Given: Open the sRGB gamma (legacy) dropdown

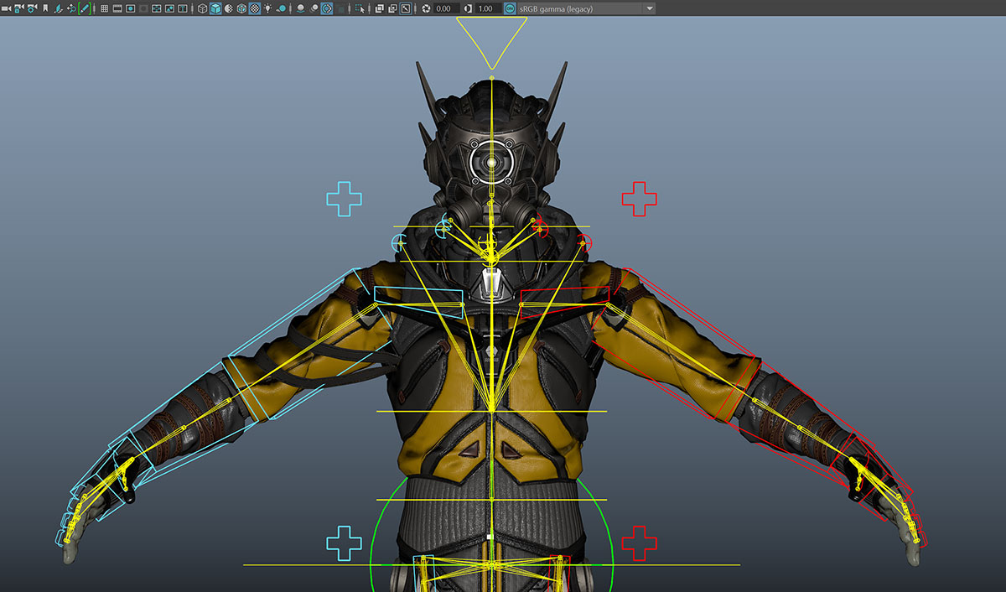Looking at the screenshot, I should [649, 8].
